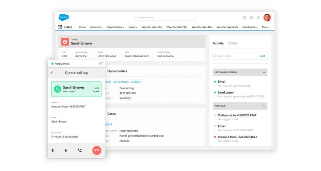Open Wave for Sales Mgr tab
Image resolution: width=321 pixels, height=171 pixels.
(x=177, y=27)
